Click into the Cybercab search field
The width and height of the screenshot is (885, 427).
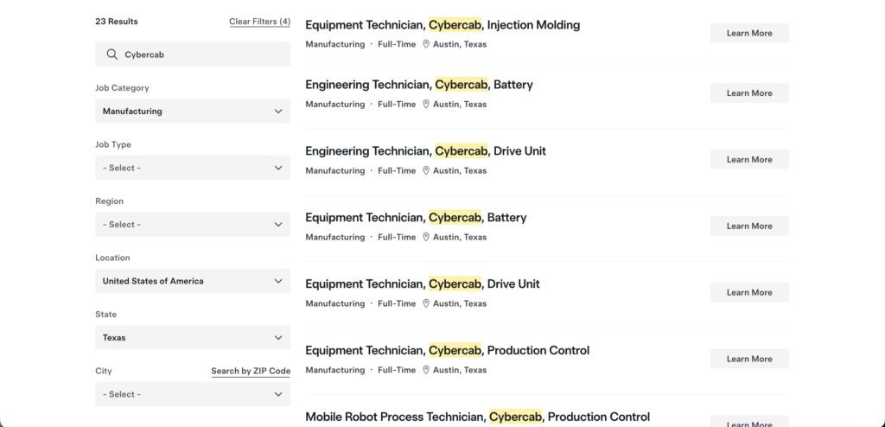click(x=203, y=54)
